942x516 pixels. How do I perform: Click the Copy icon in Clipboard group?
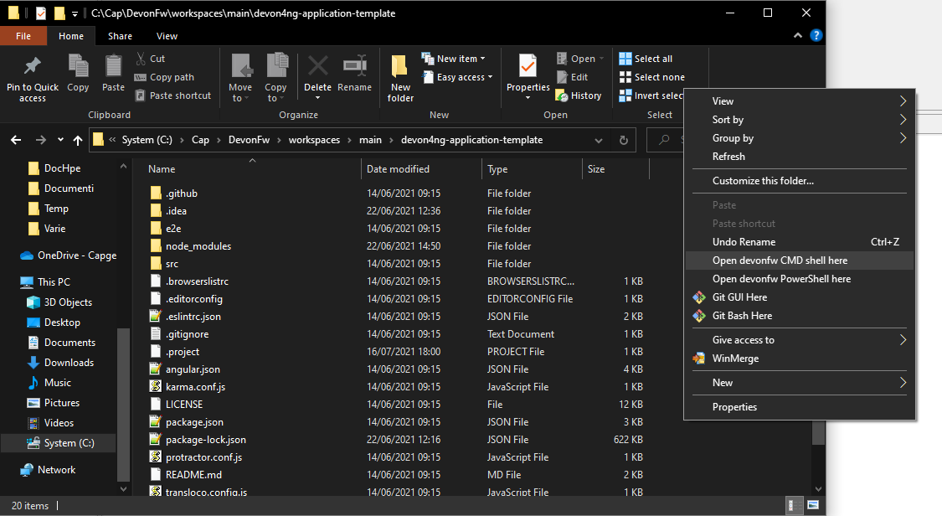pyautogui.click(x=78, y=67)
